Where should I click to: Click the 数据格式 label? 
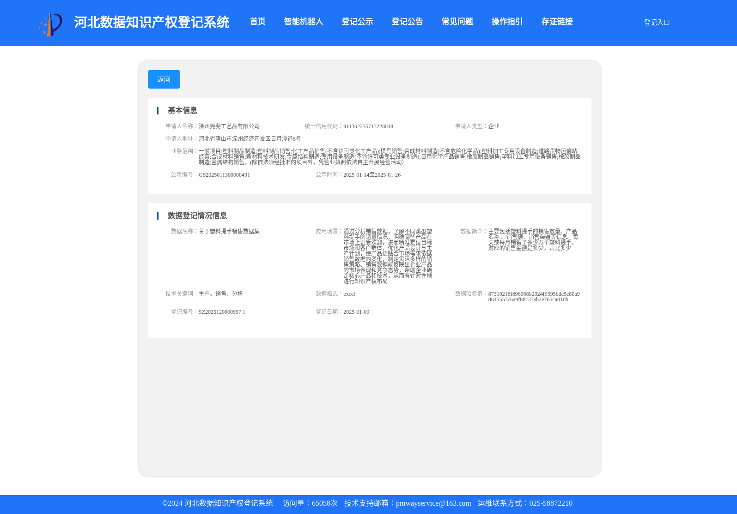click(x=329, y=293)
